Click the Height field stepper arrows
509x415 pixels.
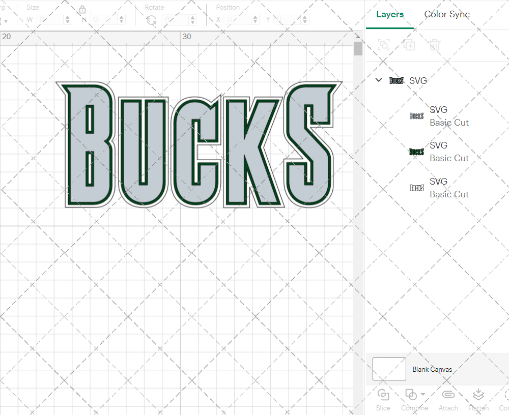click(122, 19)
